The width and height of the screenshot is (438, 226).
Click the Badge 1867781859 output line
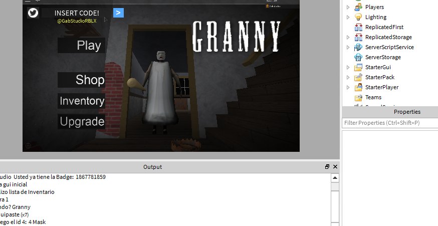[53, 177]
